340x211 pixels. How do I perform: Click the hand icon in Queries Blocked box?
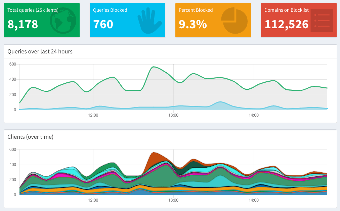point(150,21)
